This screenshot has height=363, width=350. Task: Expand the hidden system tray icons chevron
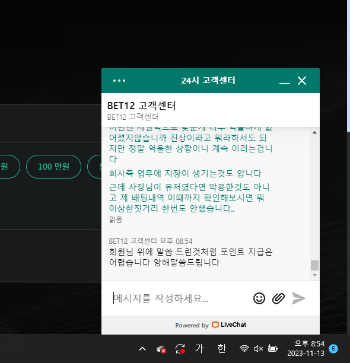142,349
